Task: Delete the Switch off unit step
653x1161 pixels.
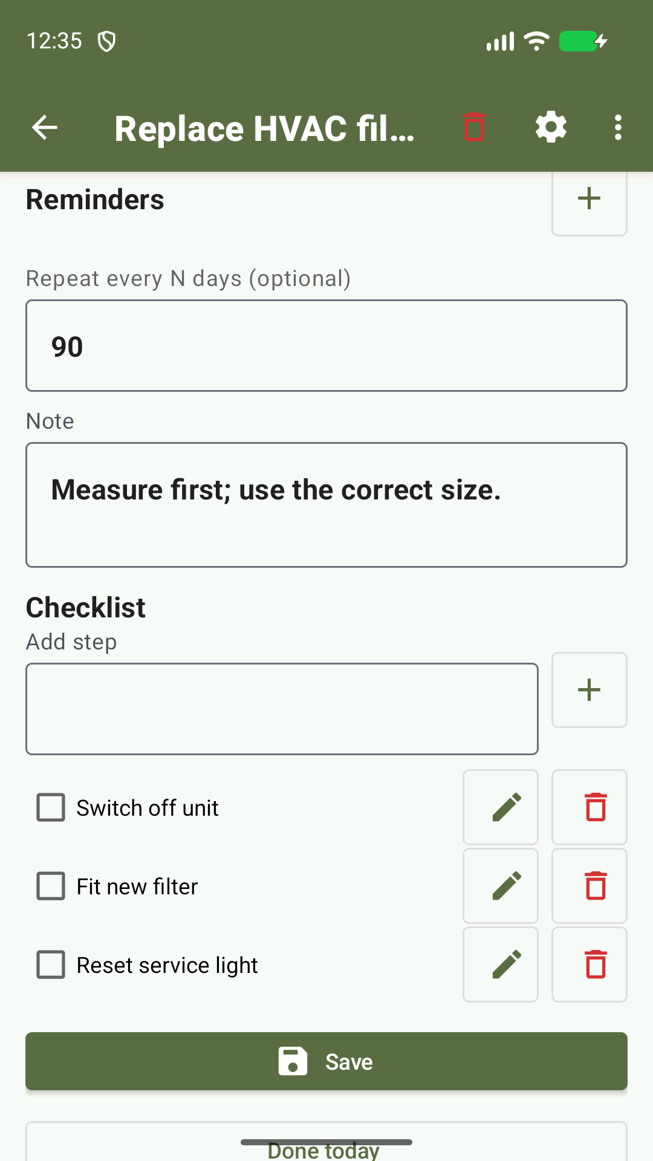Action: [x=590, y=807]
